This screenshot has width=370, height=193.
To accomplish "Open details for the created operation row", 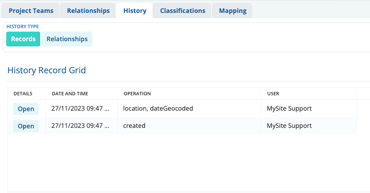I will [x=26, y=126].
